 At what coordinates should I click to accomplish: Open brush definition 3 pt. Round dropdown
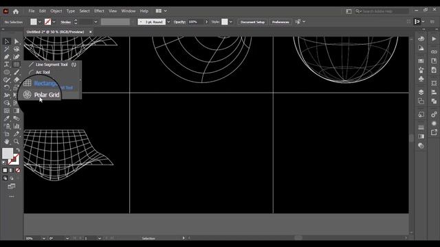point(168,22)
